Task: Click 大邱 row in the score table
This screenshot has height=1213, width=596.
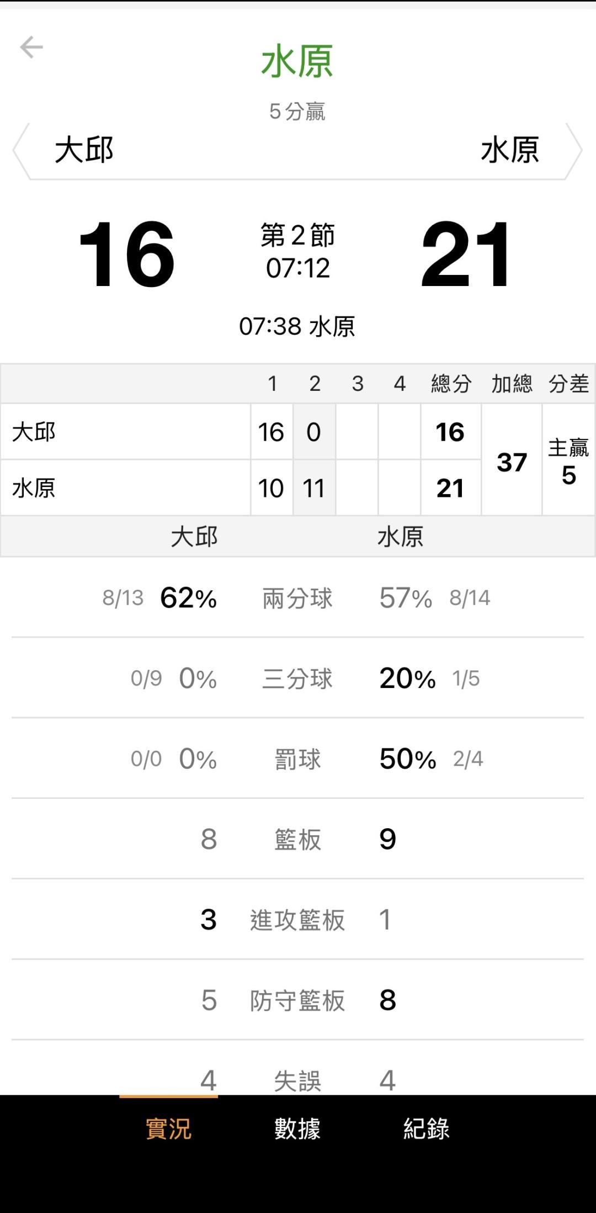Action: click(x=125, y=432)
